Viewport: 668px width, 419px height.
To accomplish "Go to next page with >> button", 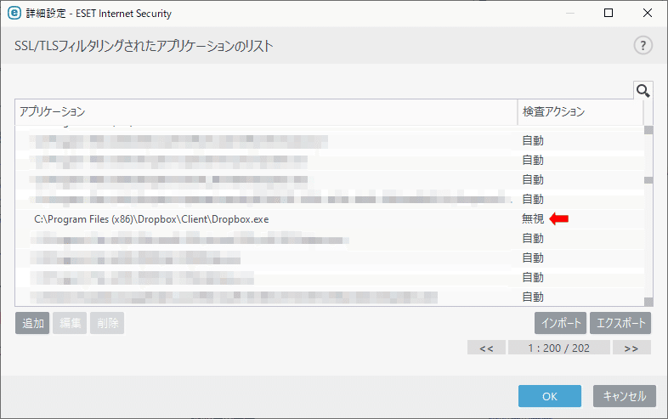I will pos(631,348).
